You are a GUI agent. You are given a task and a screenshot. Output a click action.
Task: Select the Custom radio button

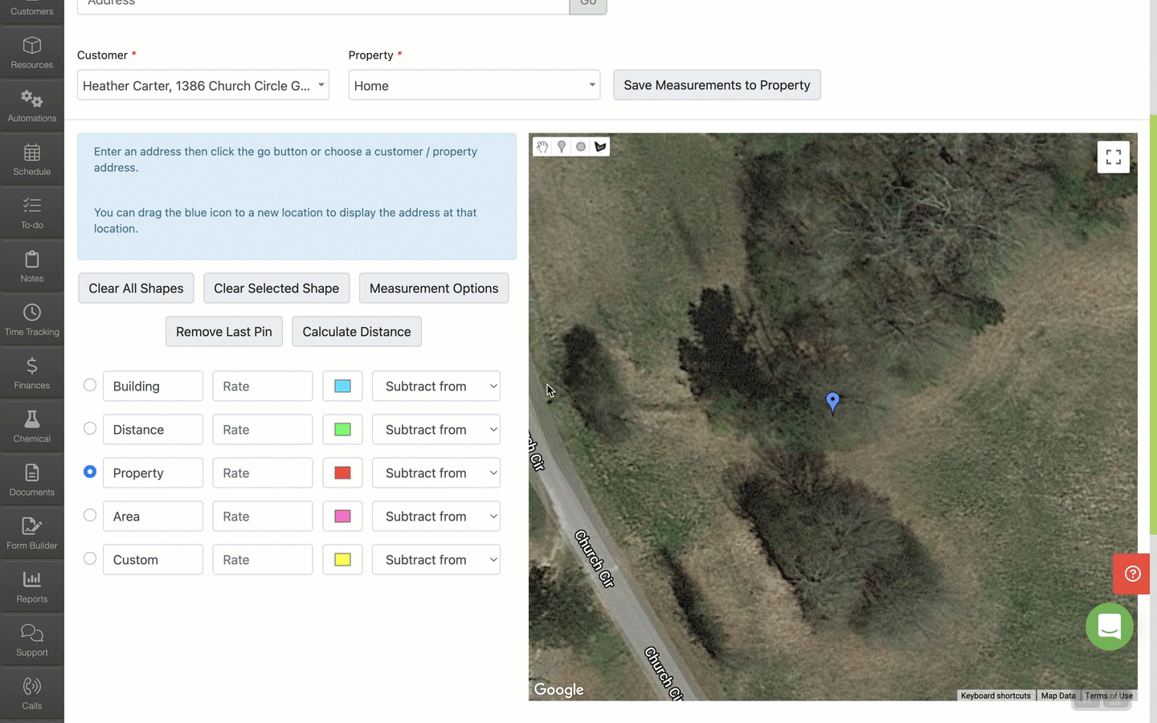pyautogui.click(x=90, y=558)
